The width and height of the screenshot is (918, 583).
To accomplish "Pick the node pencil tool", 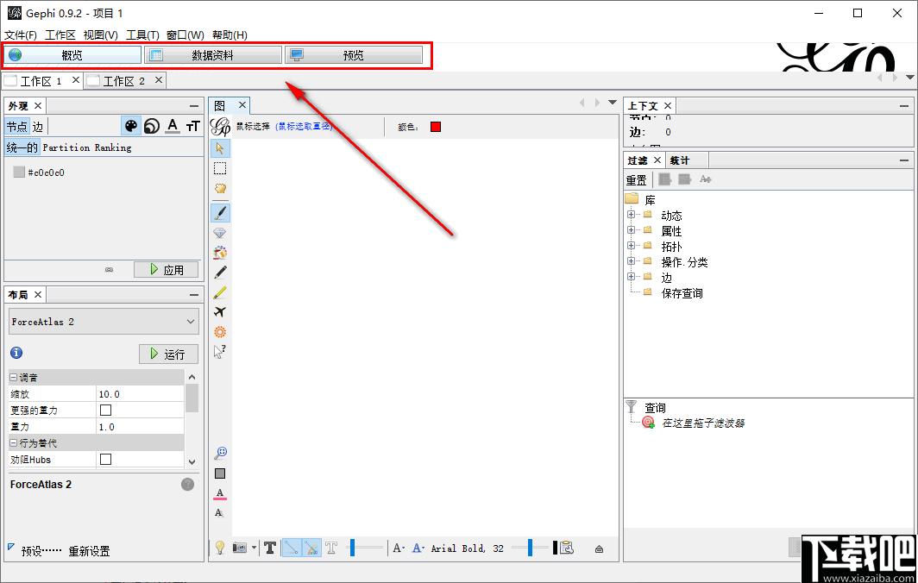I will point(220,273).
